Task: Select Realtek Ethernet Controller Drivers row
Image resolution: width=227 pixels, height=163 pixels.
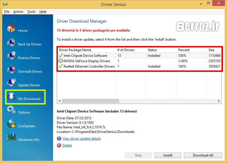Action: [89, 66]
